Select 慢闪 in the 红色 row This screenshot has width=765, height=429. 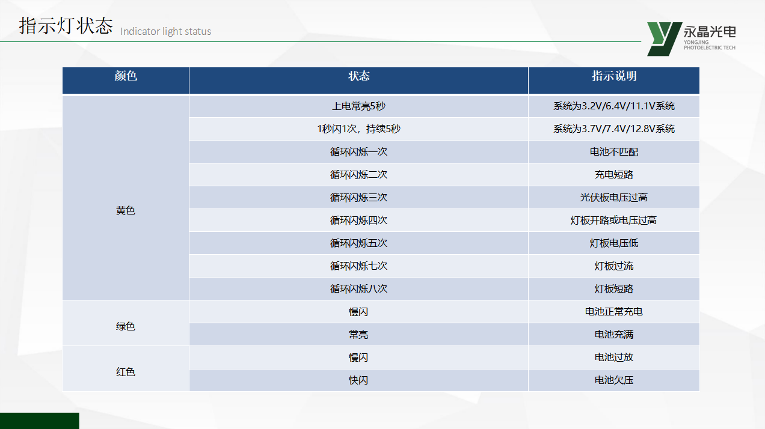coord(358,357)
